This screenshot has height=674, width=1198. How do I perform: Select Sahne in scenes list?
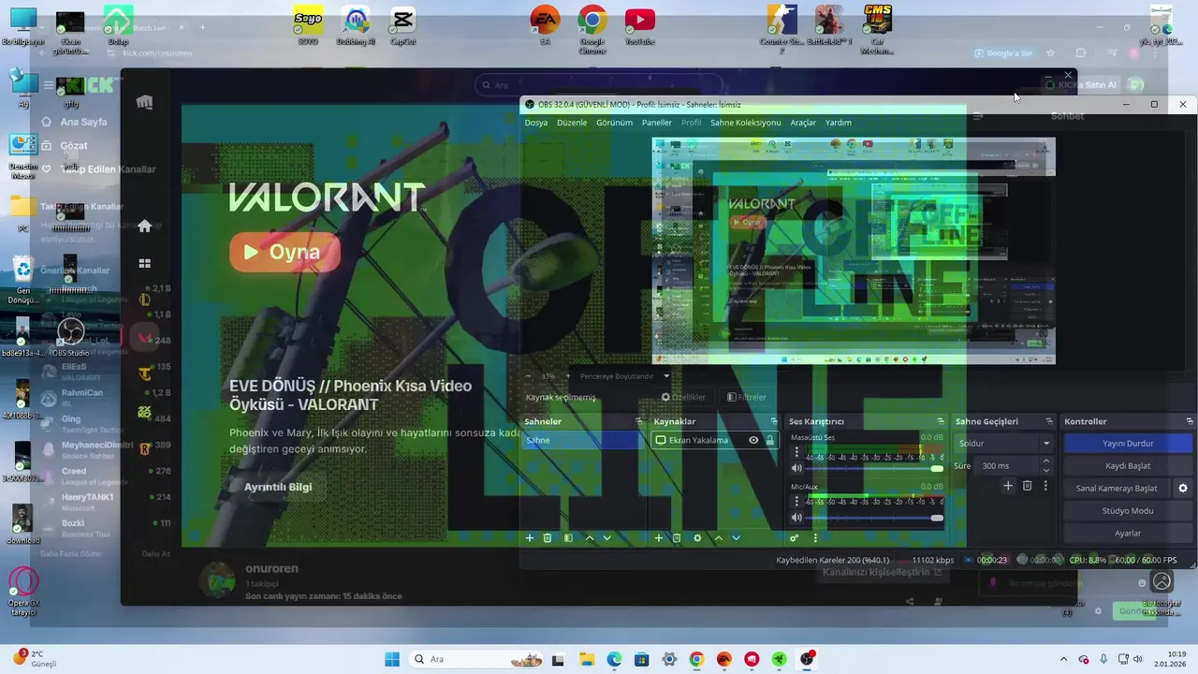coord(583,440)
